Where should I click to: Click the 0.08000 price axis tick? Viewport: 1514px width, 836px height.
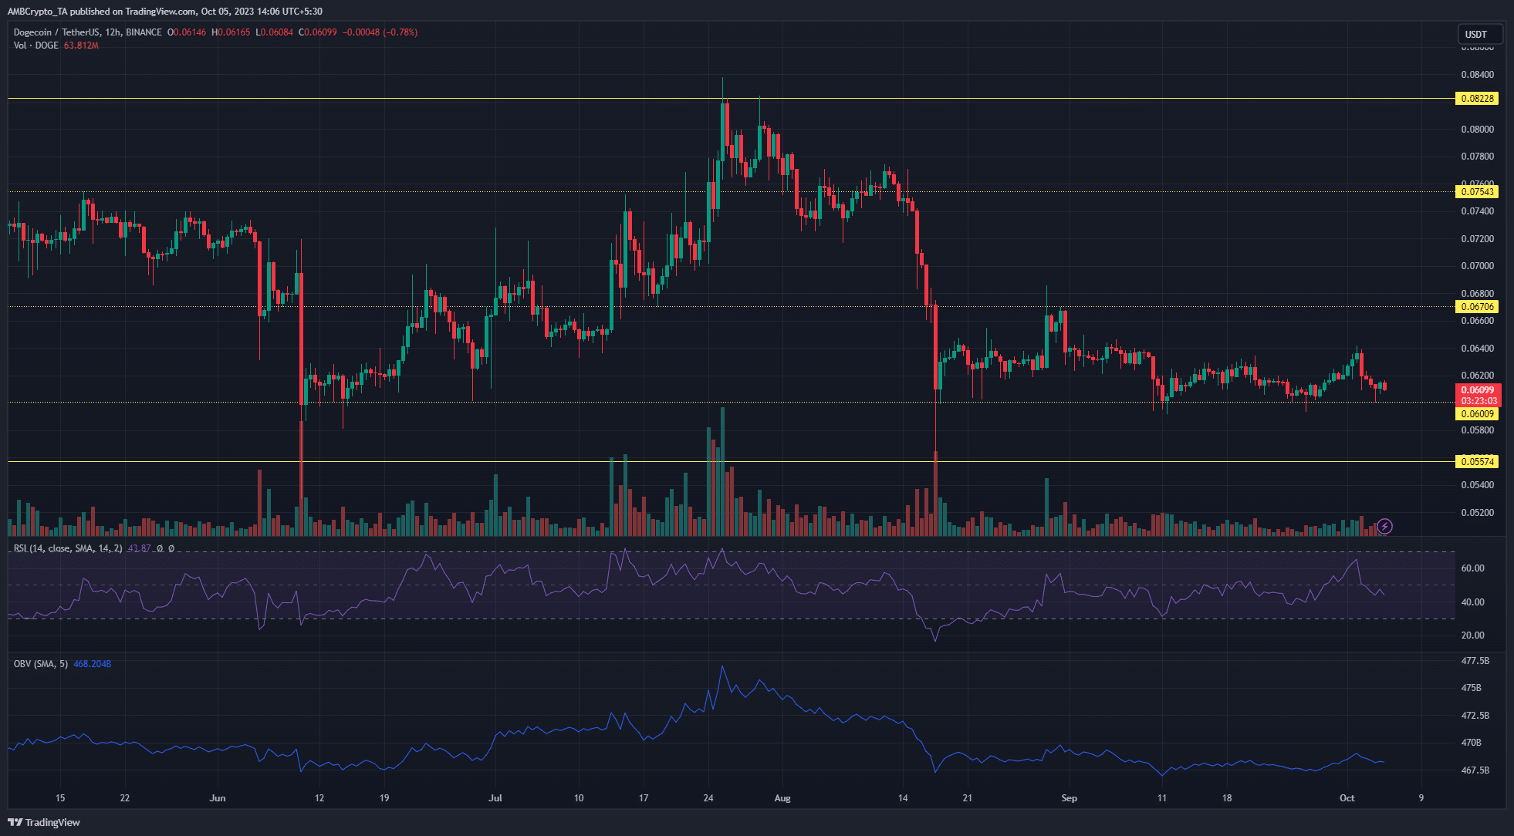click(x=1477, y=130)
